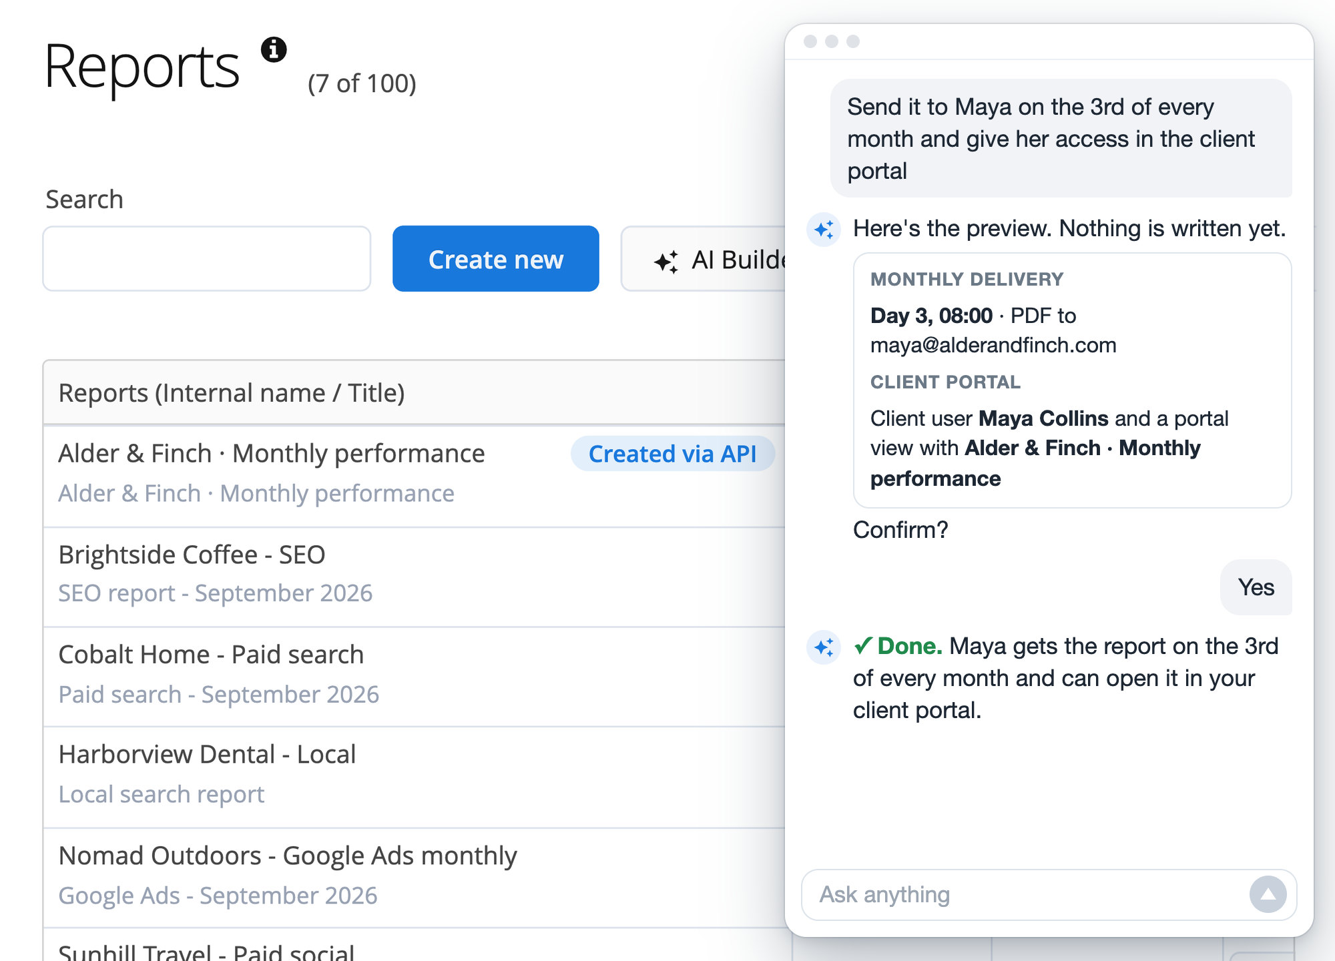Image resolution: width=1335 pixels, height=961 pixels.
Task: Open the Brightside Coffee - SEO report
Action: tap(192, 555)
